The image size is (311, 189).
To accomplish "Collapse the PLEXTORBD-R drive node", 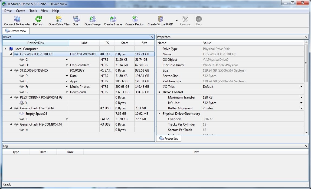I will (x=11, y=97).
